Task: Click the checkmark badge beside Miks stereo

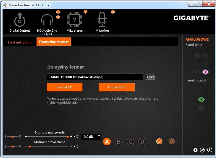Action: coord(85,12)
